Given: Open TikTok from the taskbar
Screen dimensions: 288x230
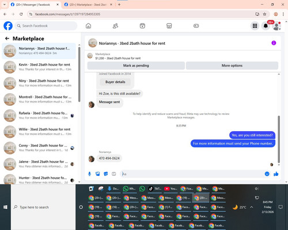Looking at the screenshot, I should coord(155,189).
